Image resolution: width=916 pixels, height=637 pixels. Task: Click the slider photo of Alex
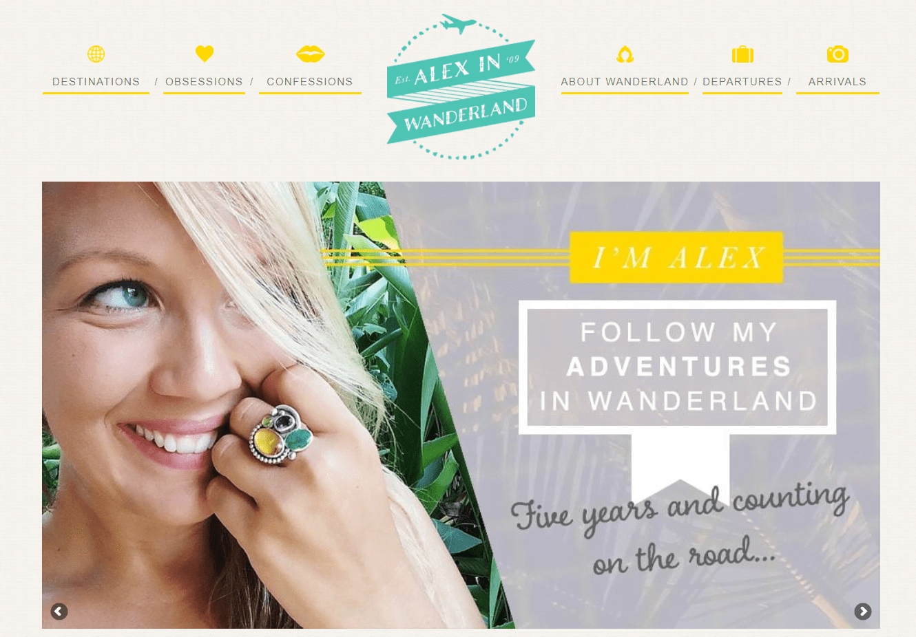point(275,404)
